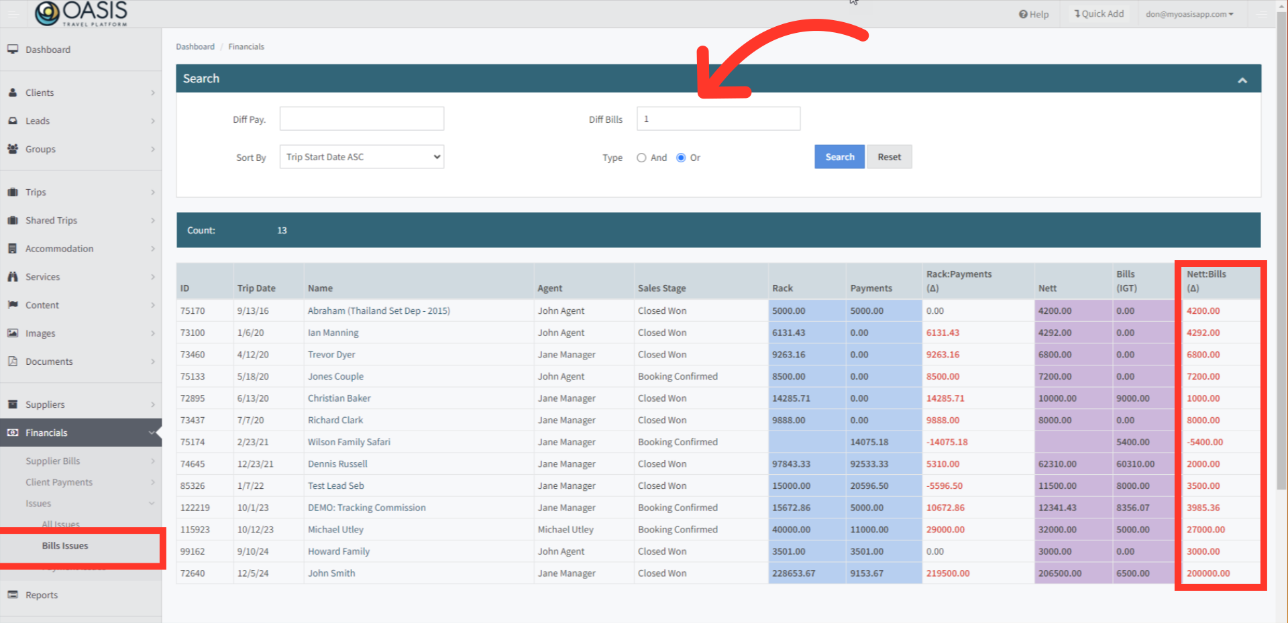Click the Leads inbox icon
Screen dimensions: 1288x623
[x=13, y=121]
